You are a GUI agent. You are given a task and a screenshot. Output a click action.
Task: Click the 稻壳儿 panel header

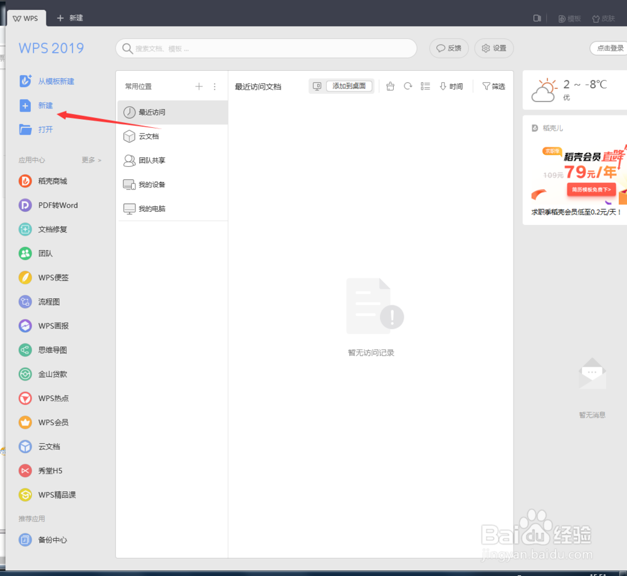pyautogui.click(x=547, y=128)
